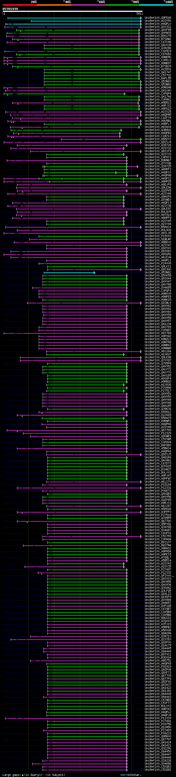Open the hit UniRef100_A4QPL0
176x777 pixels.
[x=158, y=24]
